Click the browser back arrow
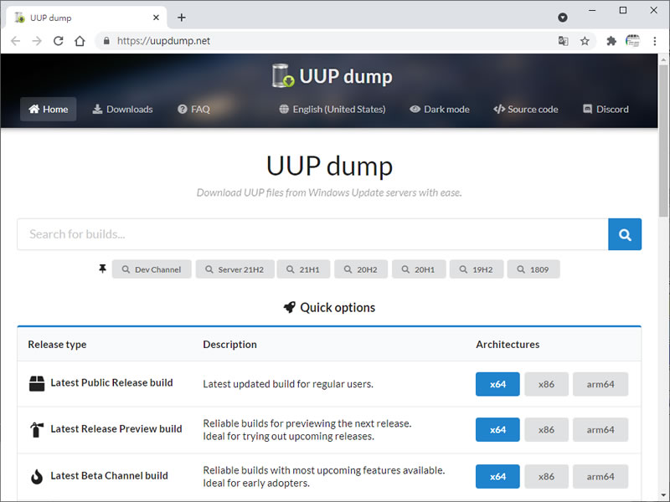The height and width of the screenshot is (502, 670). (15, 41)
